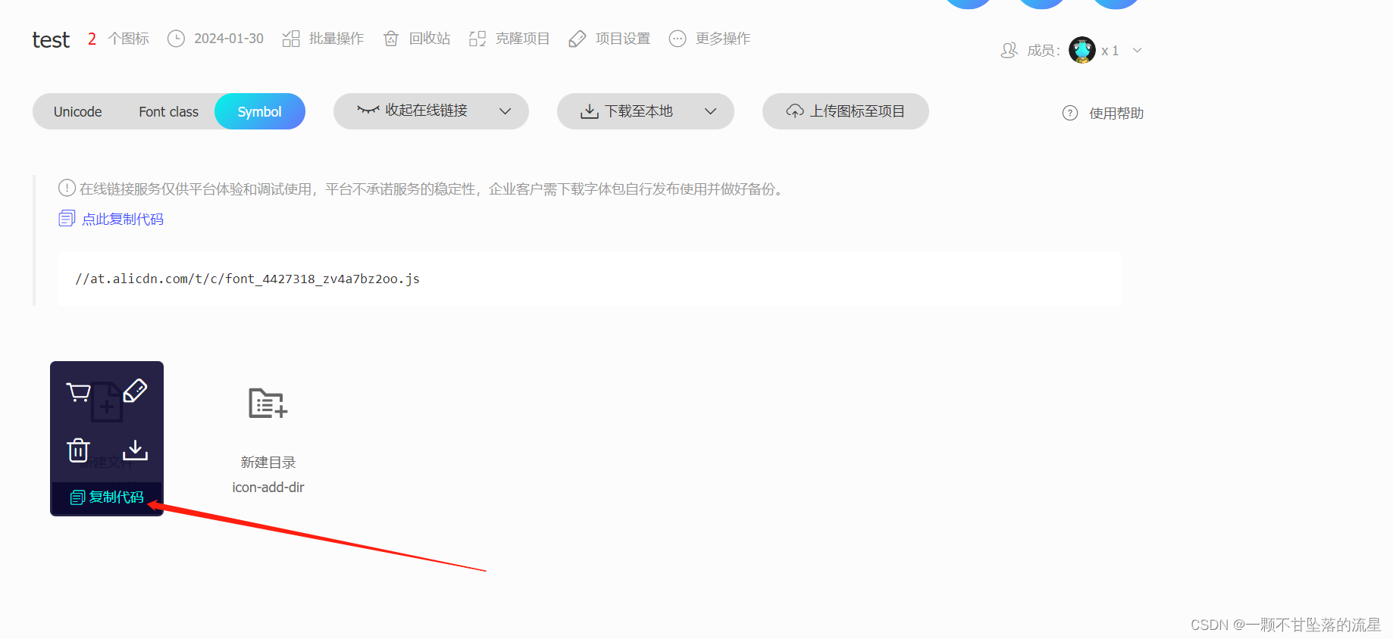Open 项目设置 project settings
Viewport: 1393px width, 639px height.
609,39
